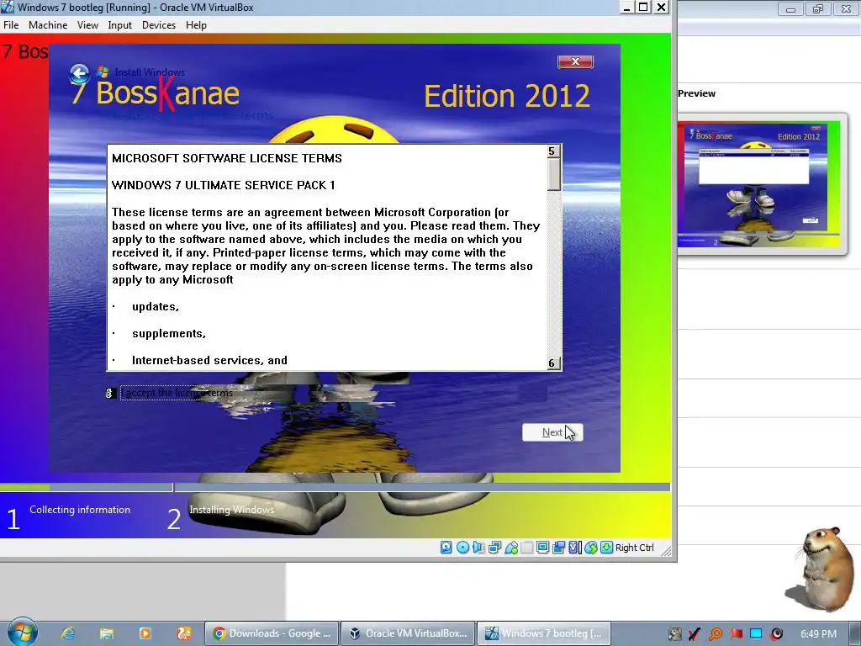Click the USB devices indicator icon

(510, 547)
